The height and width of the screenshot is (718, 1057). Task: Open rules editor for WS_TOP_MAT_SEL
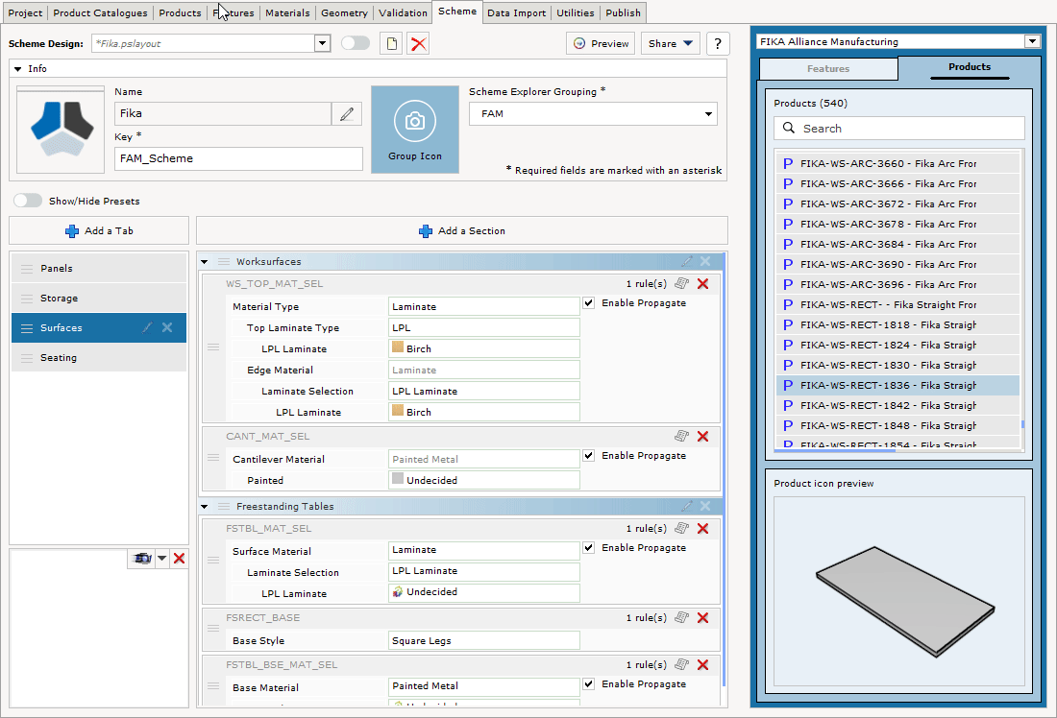681,283
